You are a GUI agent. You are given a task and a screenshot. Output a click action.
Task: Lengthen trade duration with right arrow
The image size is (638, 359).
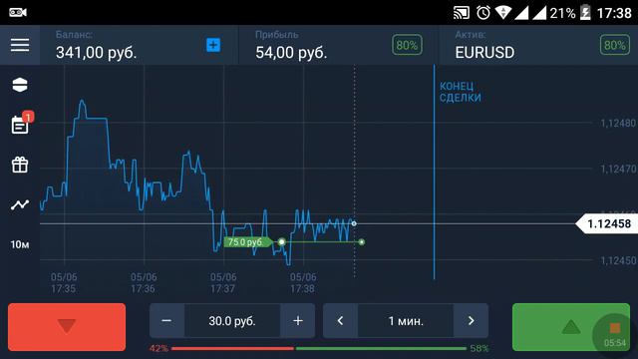coord(472,321)
